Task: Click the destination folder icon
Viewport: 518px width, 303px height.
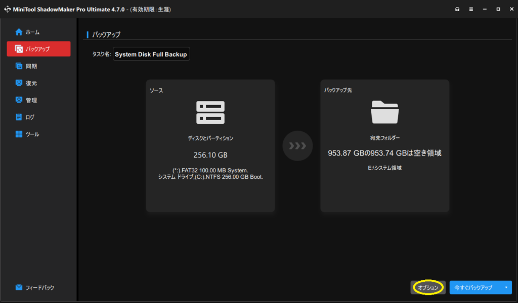Action: (x=384, y=112)
